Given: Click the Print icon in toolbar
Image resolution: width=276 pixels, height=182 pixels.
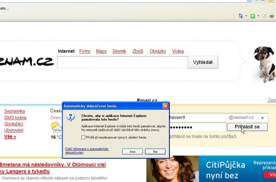Looking at the screenshot, I should pyautogui.click(x=272, y=16).
